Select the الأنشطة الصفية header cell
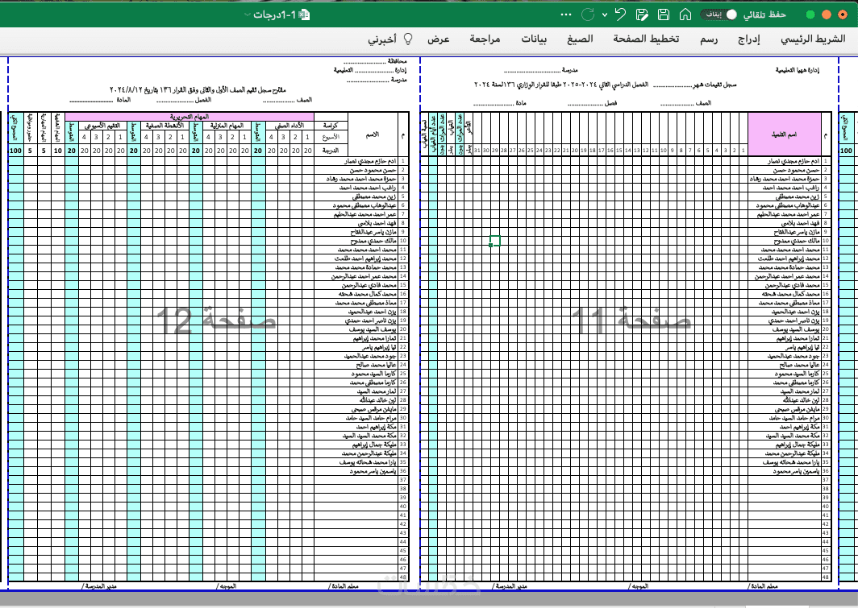The height and width of the screenshot is (608, 858). pyautogui.click(x=165, y=125)
